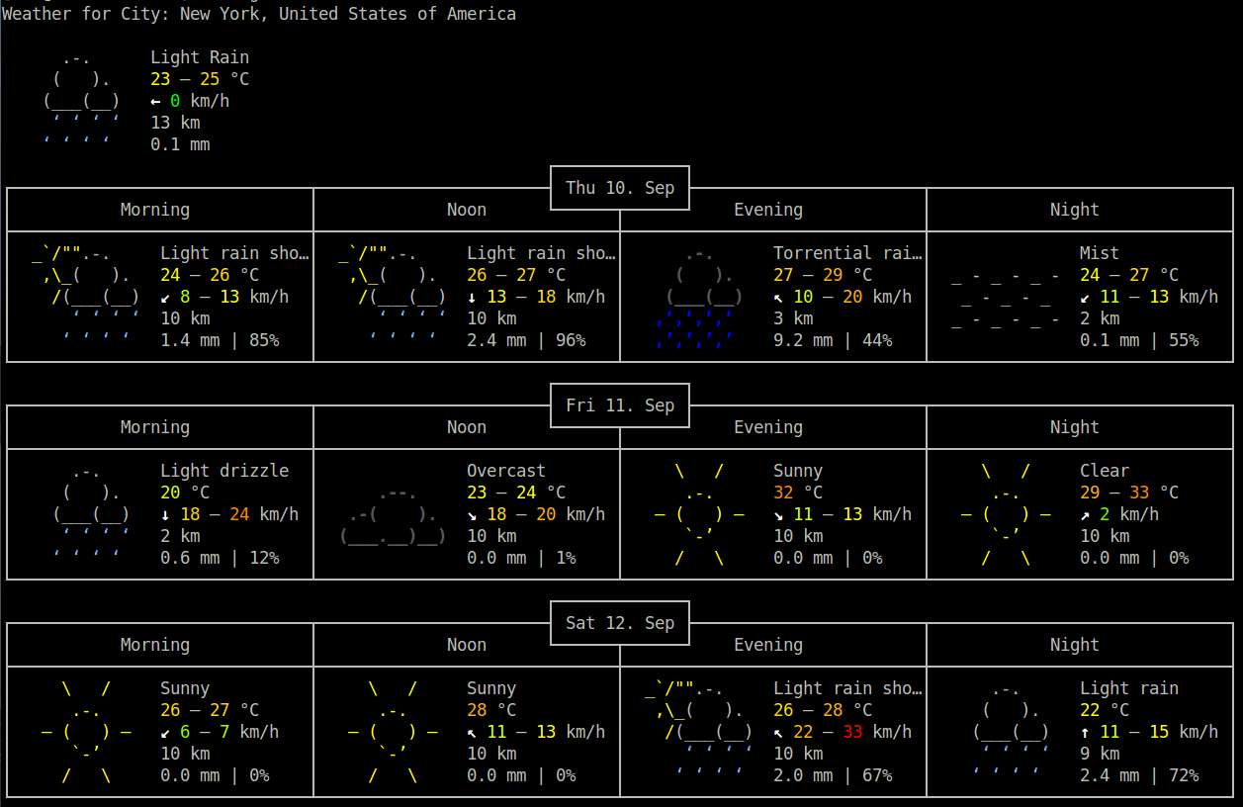This screenshot has height=807, width=1243.
Task: Select the 'Sat 12. Sep' date header
Action: 620,623
